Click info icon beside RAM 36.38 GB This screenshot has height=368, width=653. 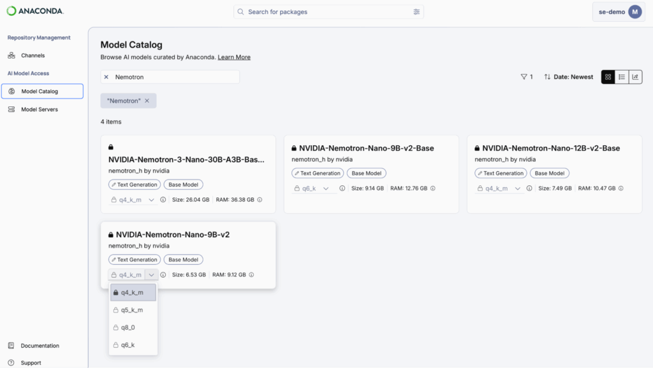pos(260,200)
